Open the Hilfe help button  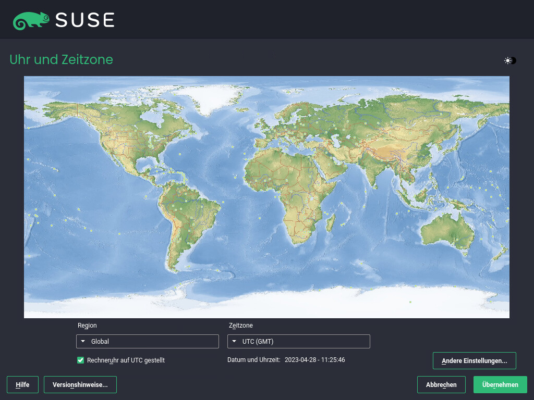coord(22,385)
